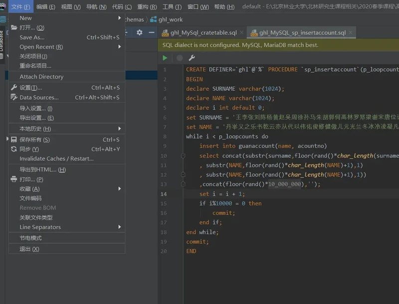Open Database panel gear settings icon
399x304 pixels.
(139, 32)
